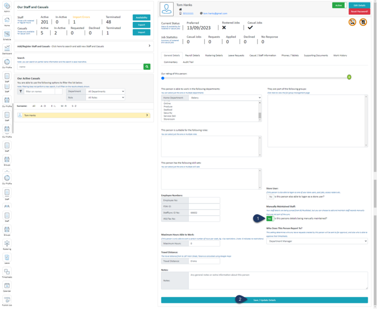Toggle the store user logon switch

point(270,197)
